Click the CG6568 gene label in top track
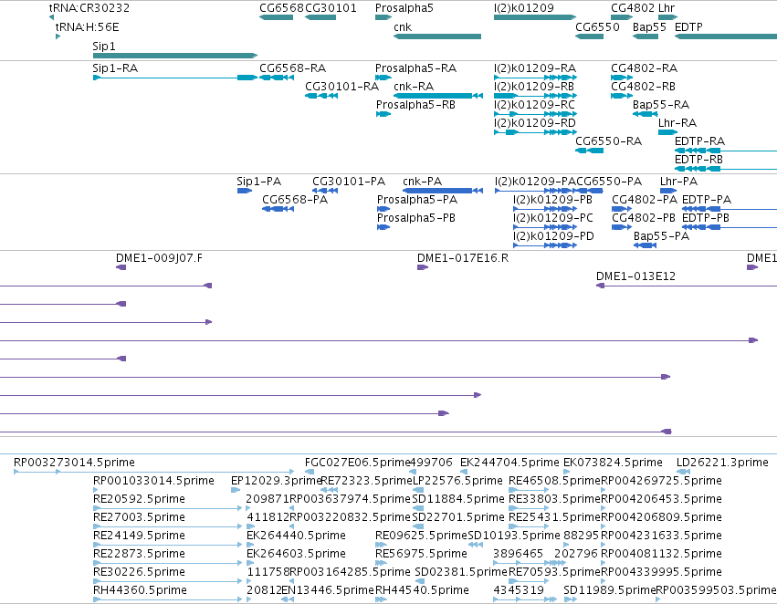This screenshot has width=777, height=604. pyautogui.click(x=281, y=8)
